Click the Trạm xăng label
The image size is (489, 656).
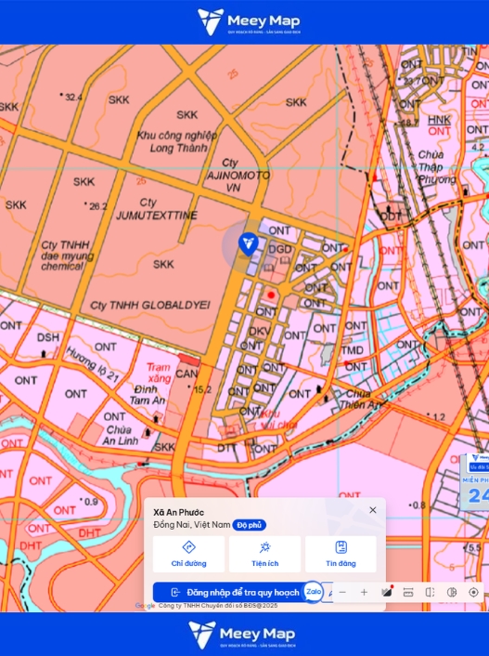(x=159, y=373)
